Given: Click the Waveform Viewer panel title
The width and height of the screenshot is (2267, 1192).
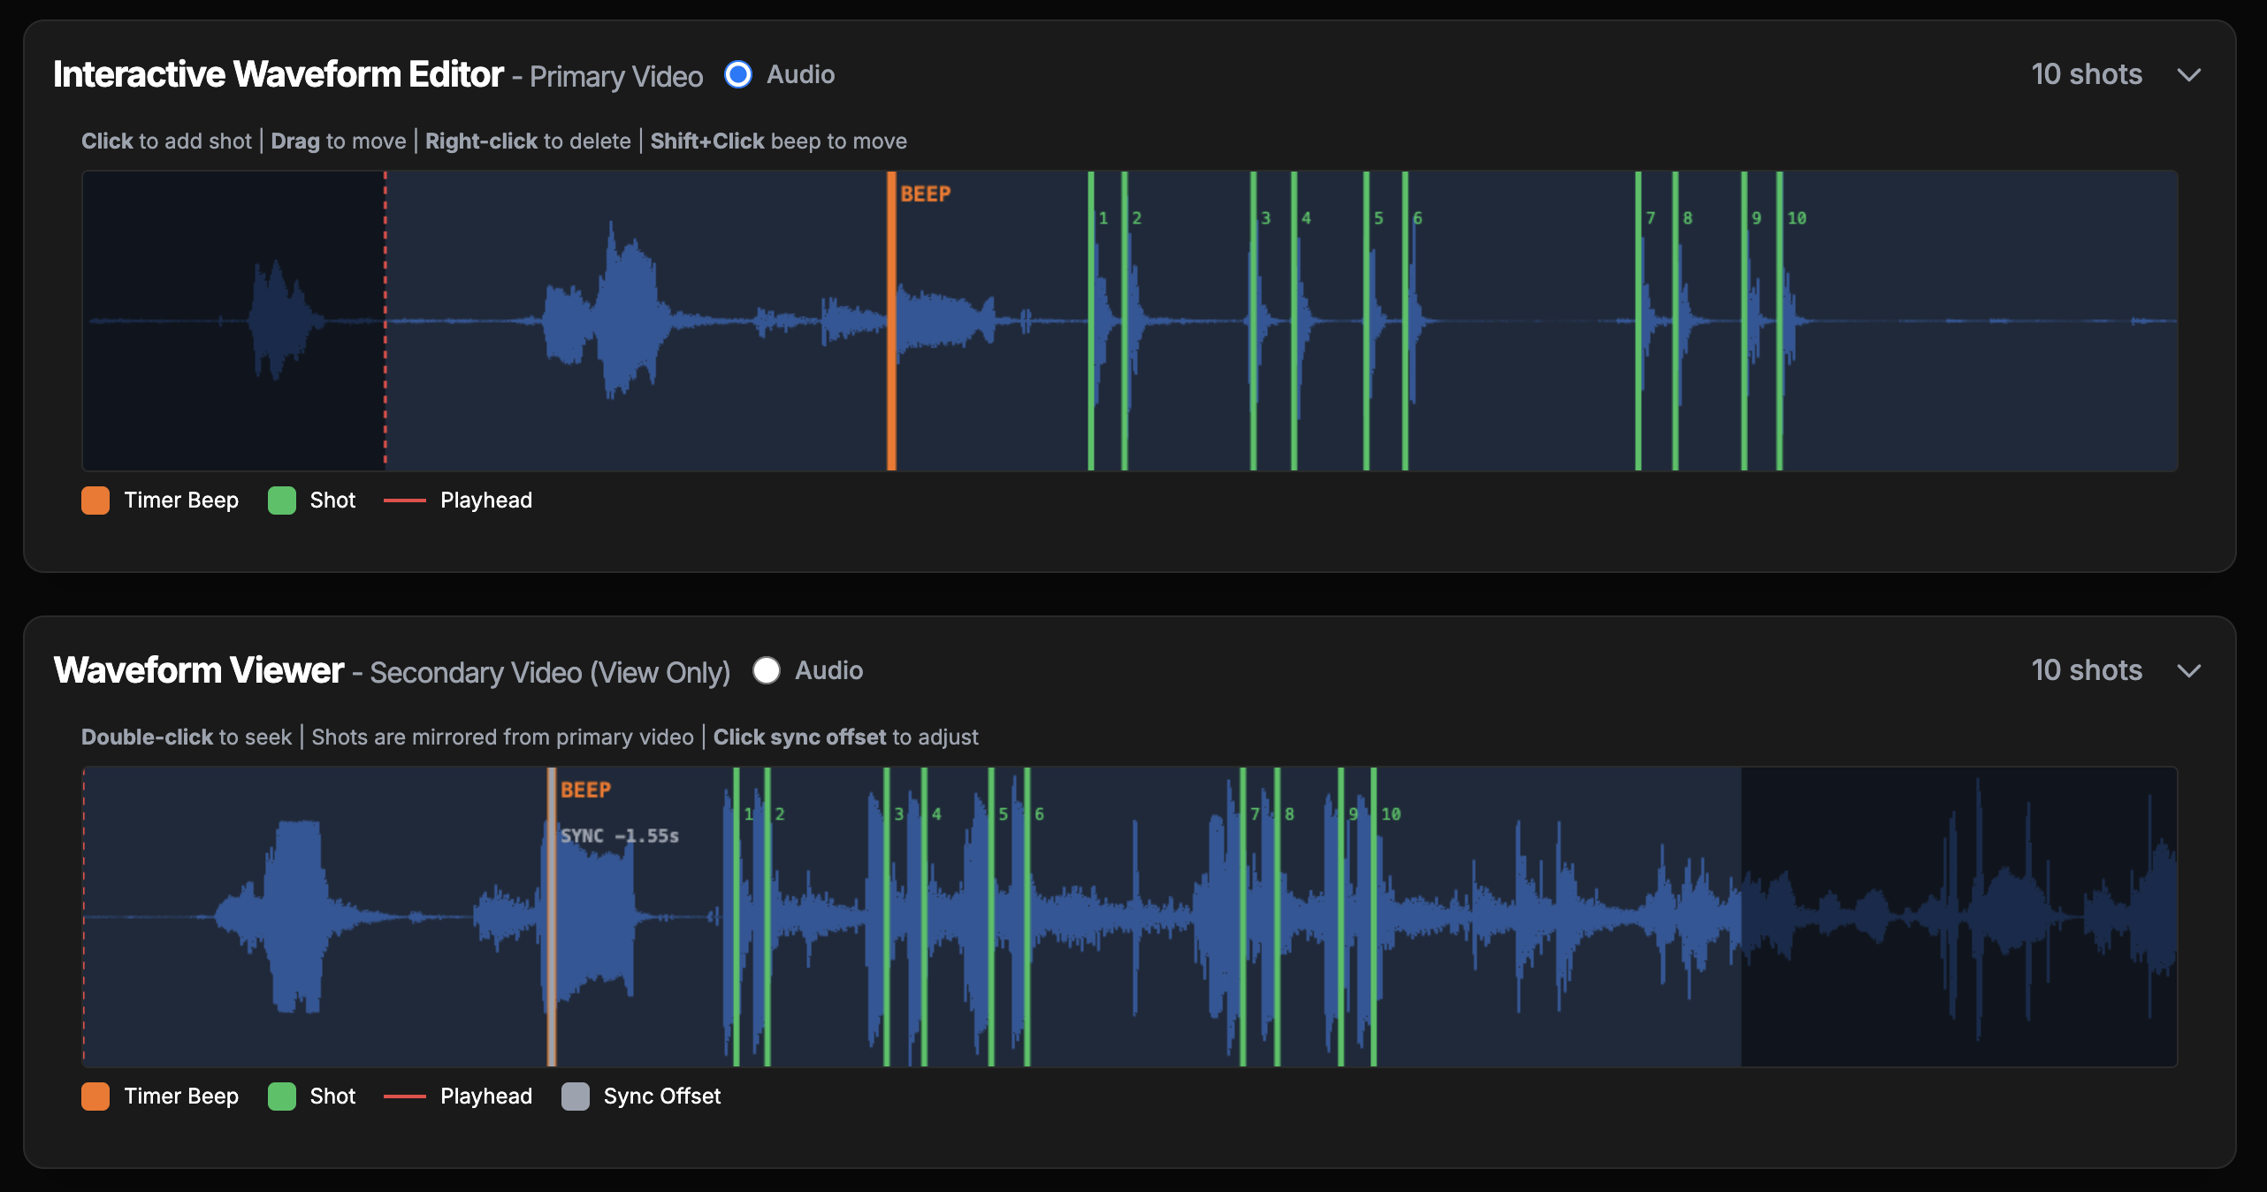Looking at the screenshot, I should [199, 671].
